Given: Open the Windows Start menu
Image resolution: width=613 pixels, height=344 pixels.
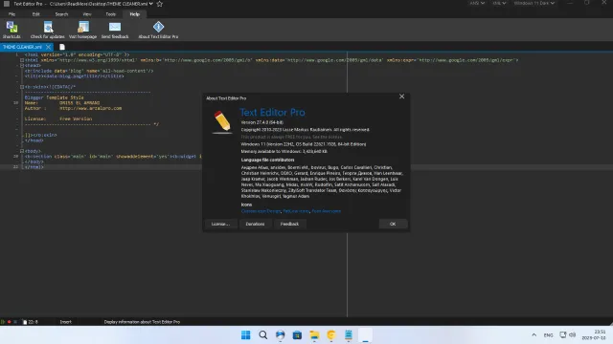Looking at the screenshot, I should pos(246,335).
